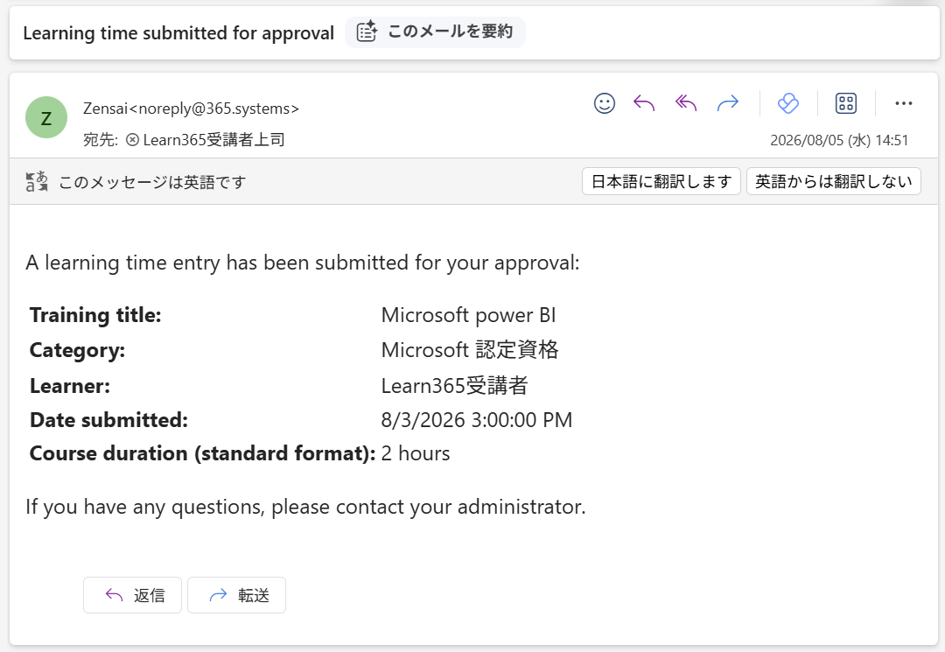Open the more actions ellipsis menu
Screen dimensions: 945x652
tap(903, 103)
